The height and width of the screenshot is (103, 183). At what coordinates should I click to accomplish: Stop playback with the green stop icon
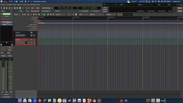20,8
